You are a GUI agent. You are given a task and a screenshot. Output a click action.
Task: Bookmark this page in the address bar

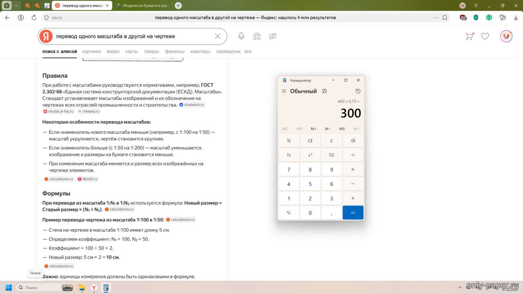tap(445, 18)
